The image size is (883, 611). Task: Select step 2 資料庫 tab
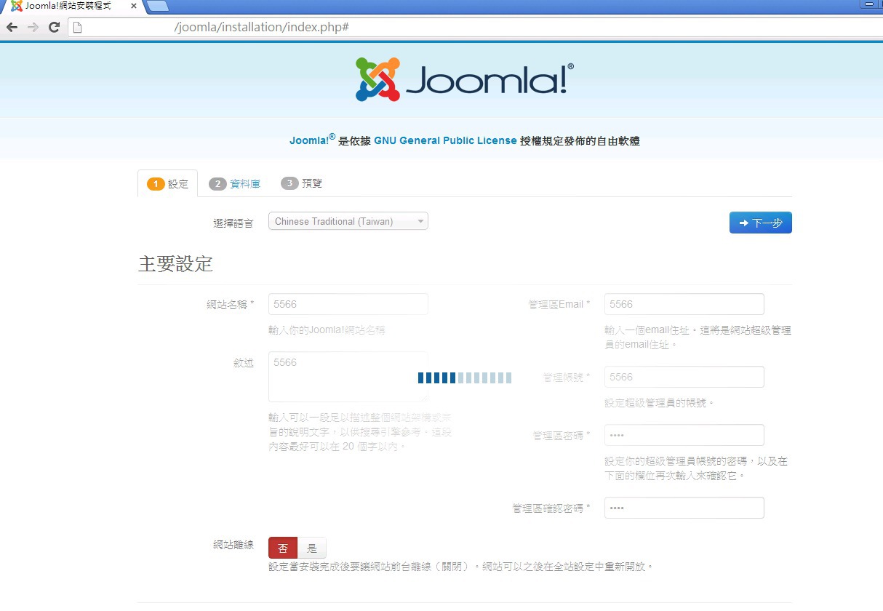[234, 184]
